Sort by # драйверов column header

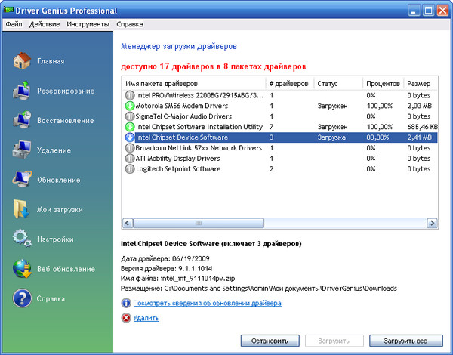(x=289, y=84)
